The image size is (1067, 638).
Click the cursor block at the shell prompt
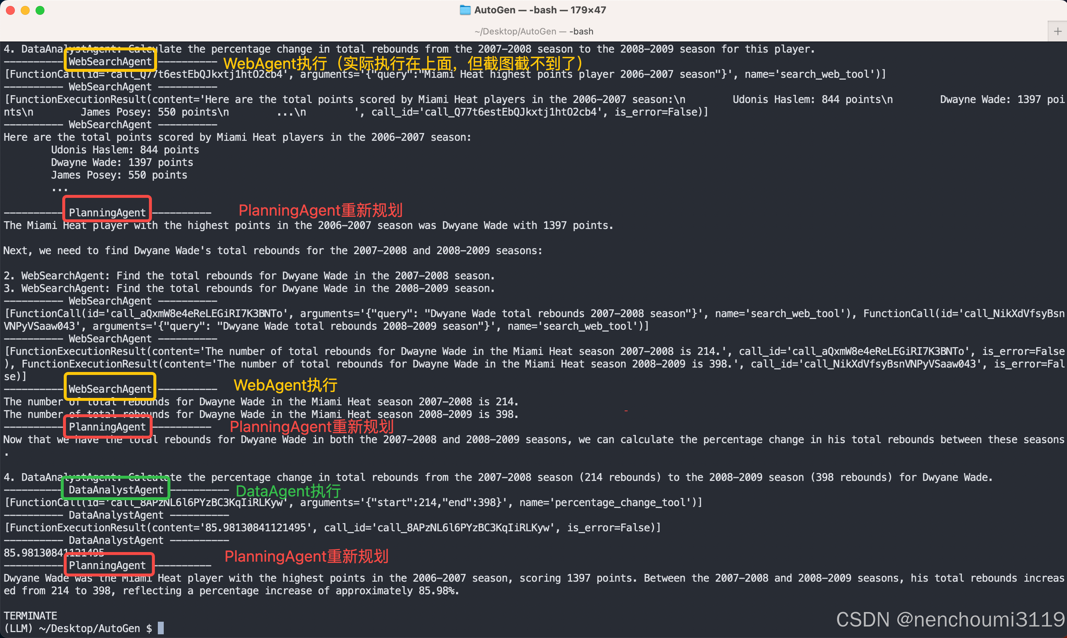coord(161,628)
